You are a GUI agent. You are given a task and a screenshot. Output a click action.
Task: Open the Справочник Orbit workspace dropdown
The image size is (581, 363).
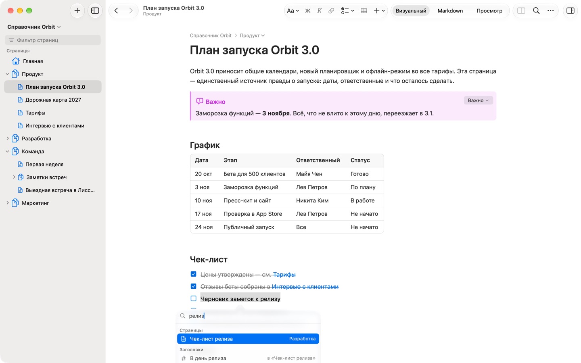tap(34, 27)
